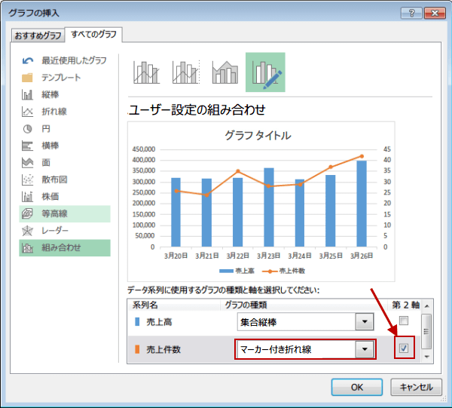Close the グラフの挿入 dialog
The width and height of the screenshot is (452, 408).
pyautogui.click(x=435, y=13)
